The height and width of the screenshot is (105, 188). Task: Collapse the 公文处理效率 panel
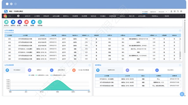[90, 65]
